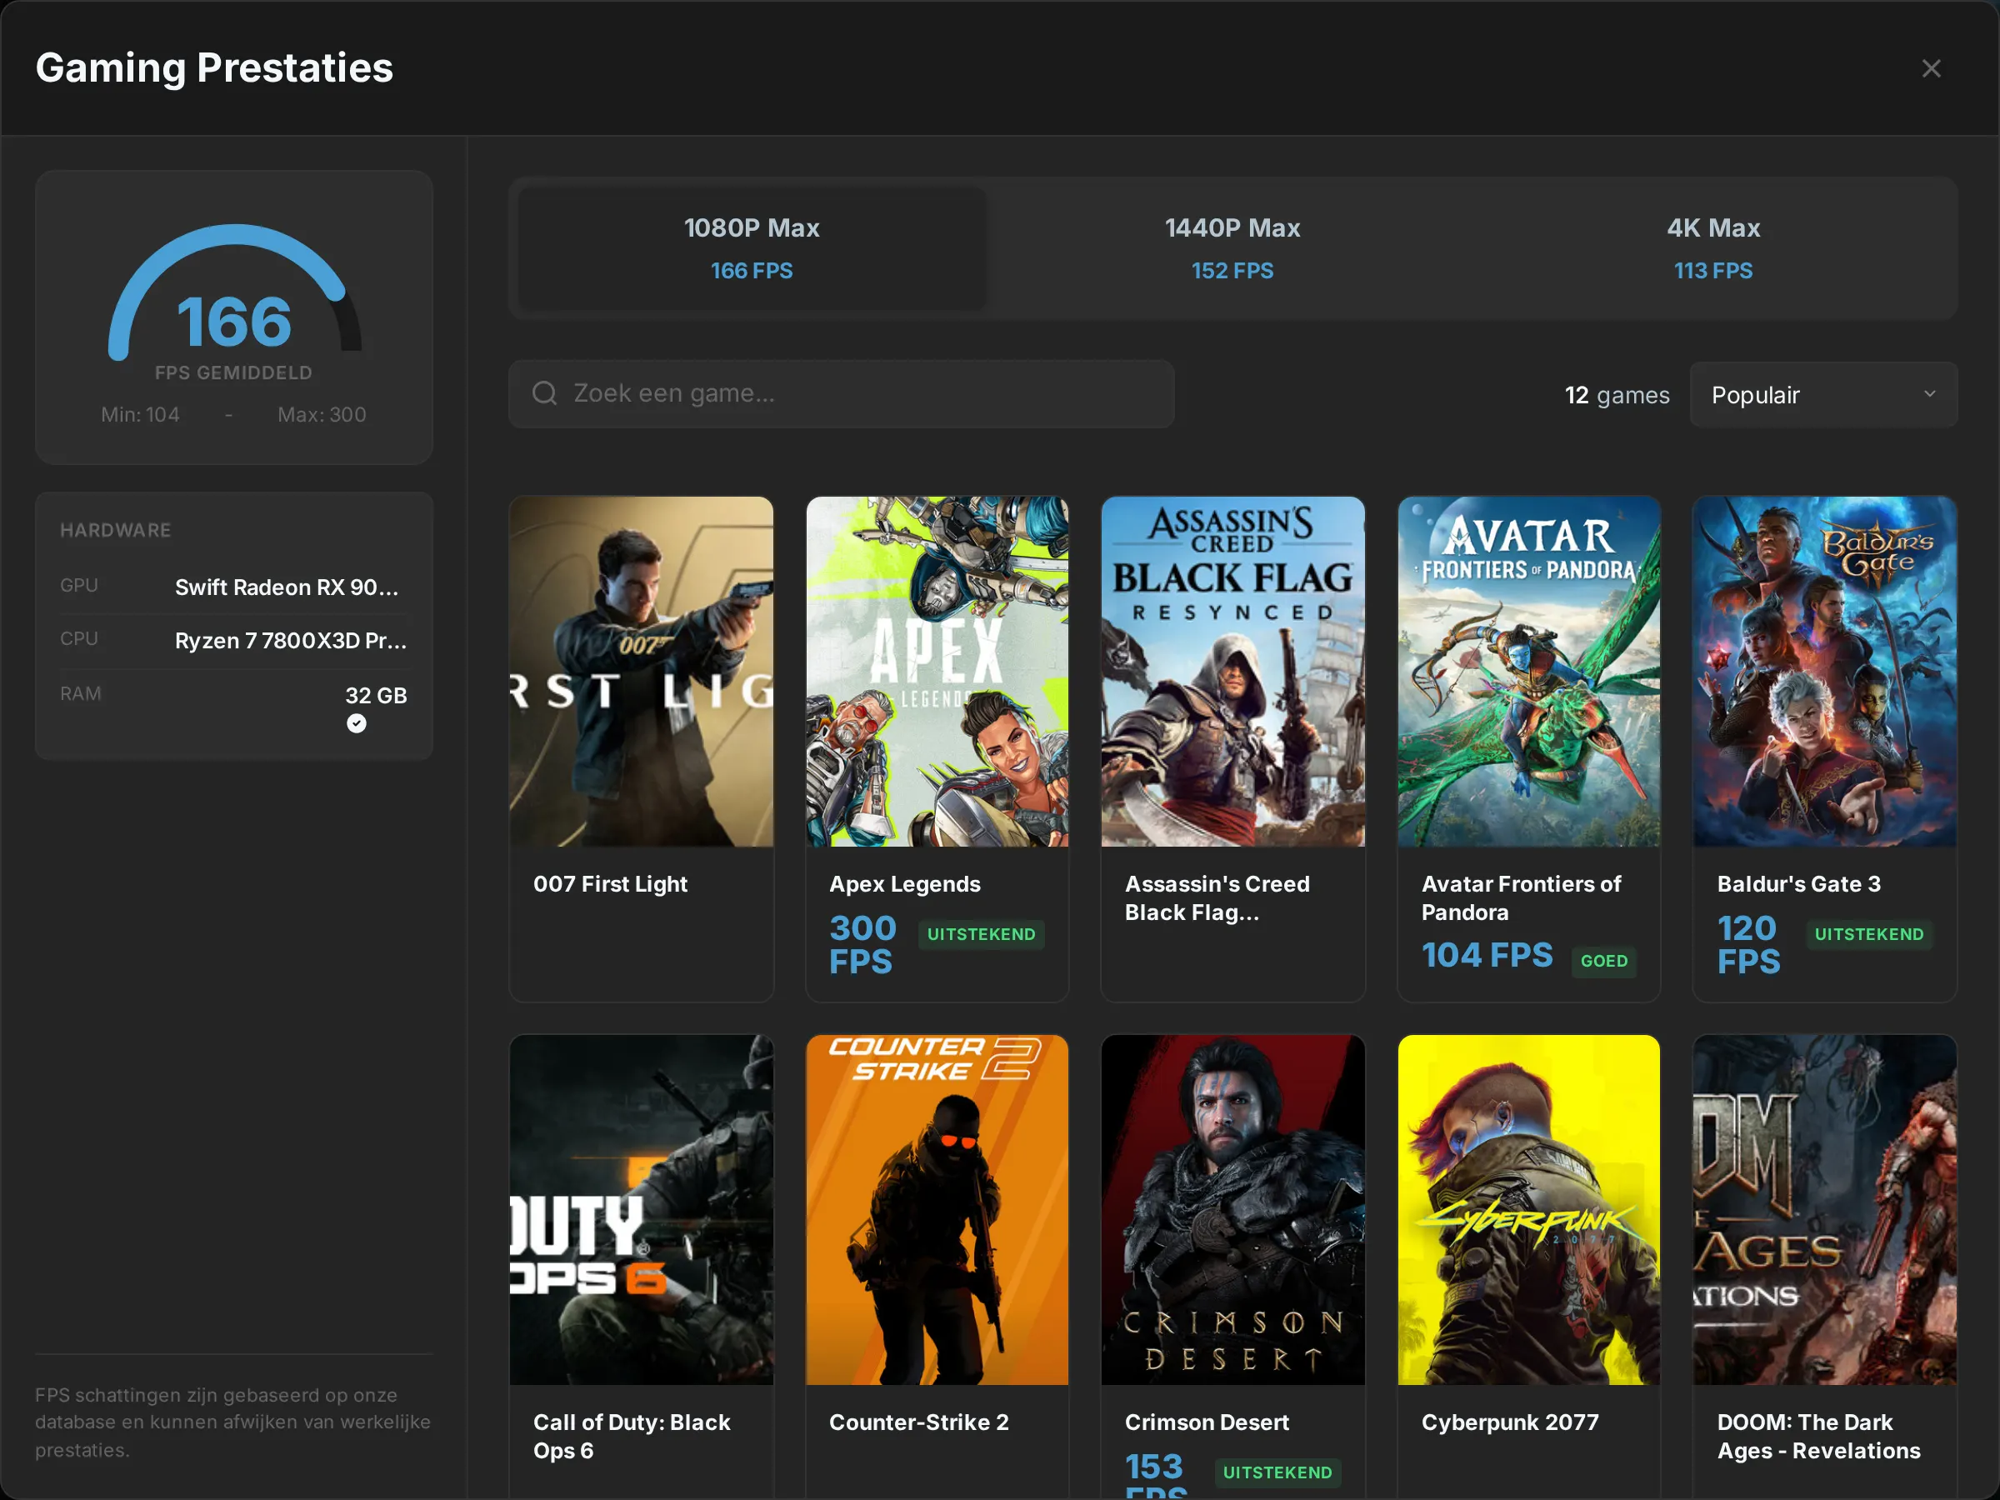The width and height of the screenshot is (2000, 1500).
Task: Click the 12 games count label
Action: [1617, 395]
